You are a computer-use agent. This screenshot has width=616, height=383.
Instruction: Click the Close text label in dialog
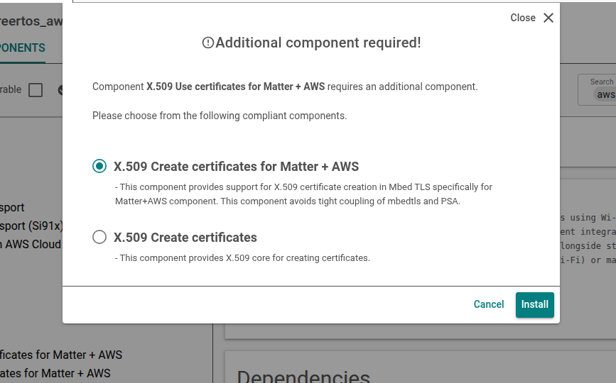pos(522,18)
